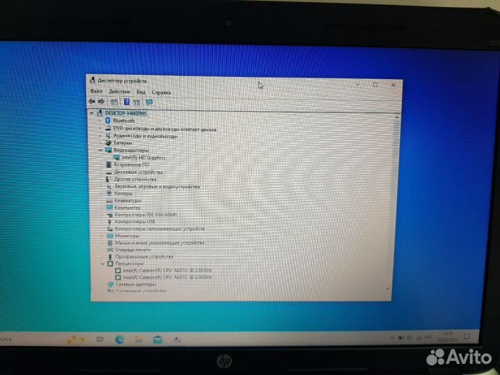Click the Контроллеры USB plug icon
Viewport: 500px width, 375px height.
110,222
